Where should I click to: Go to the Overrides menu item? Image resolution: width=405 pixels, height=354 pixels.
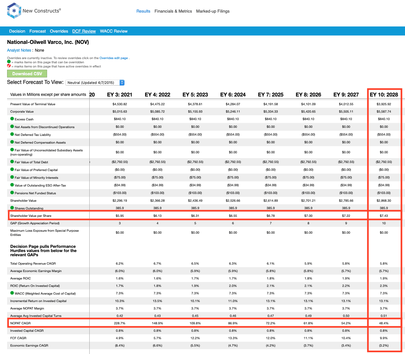point(59,31)
